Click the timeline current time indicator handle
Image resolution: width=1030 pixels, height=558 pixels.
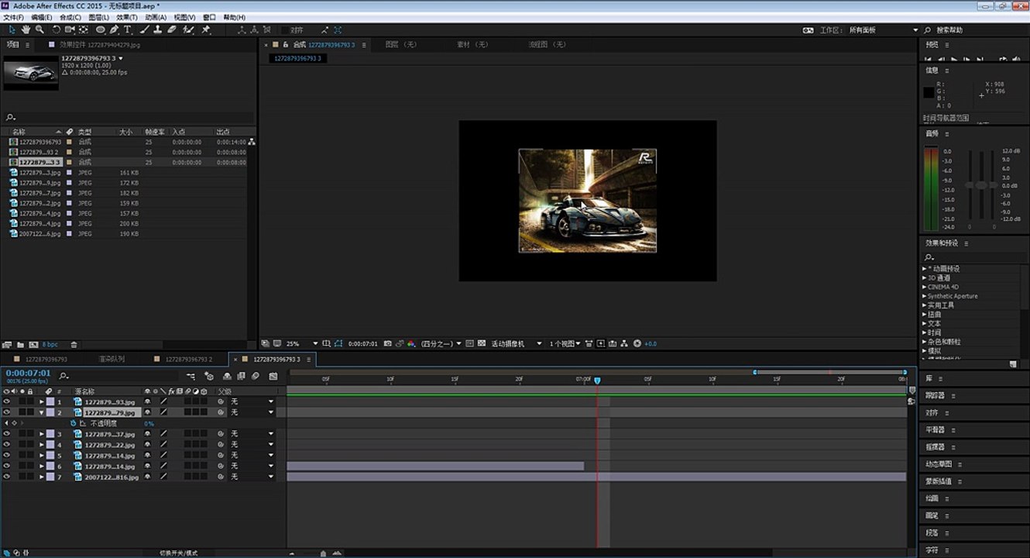click(x=597, y=381)
